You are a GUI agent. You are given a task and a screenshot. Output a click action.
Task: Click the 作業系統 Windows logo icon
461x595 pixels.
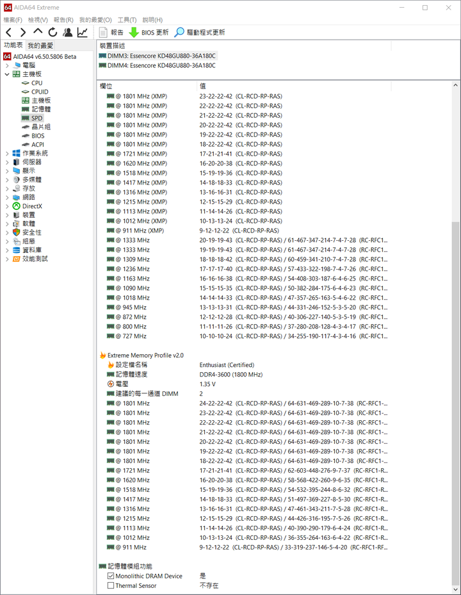pos(16,153)
